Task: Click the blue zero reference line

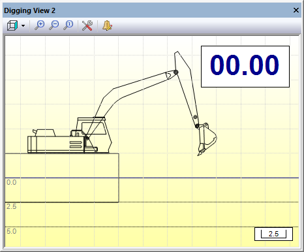Action: click(152, 178)
